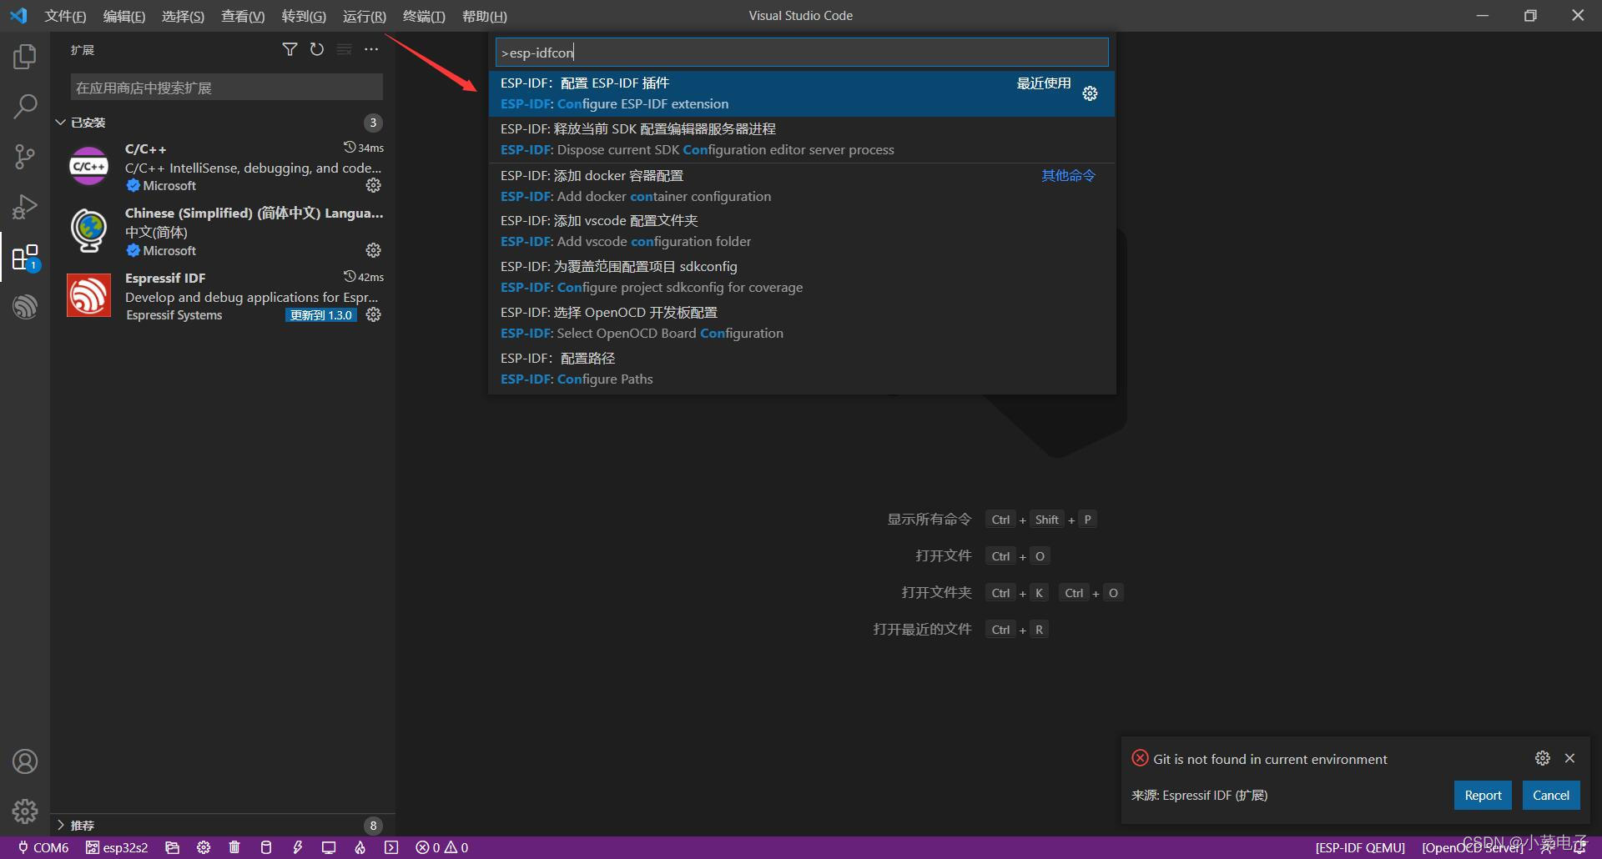1602x859 pixels.
Task: Open errors and warnings count in status bar
Action: click(442, 847)
